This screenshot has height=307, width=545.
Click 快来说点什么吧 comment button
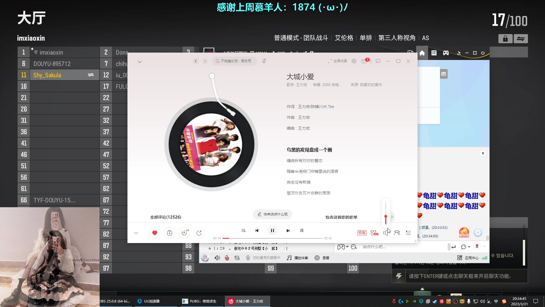(x=272, y=214)
